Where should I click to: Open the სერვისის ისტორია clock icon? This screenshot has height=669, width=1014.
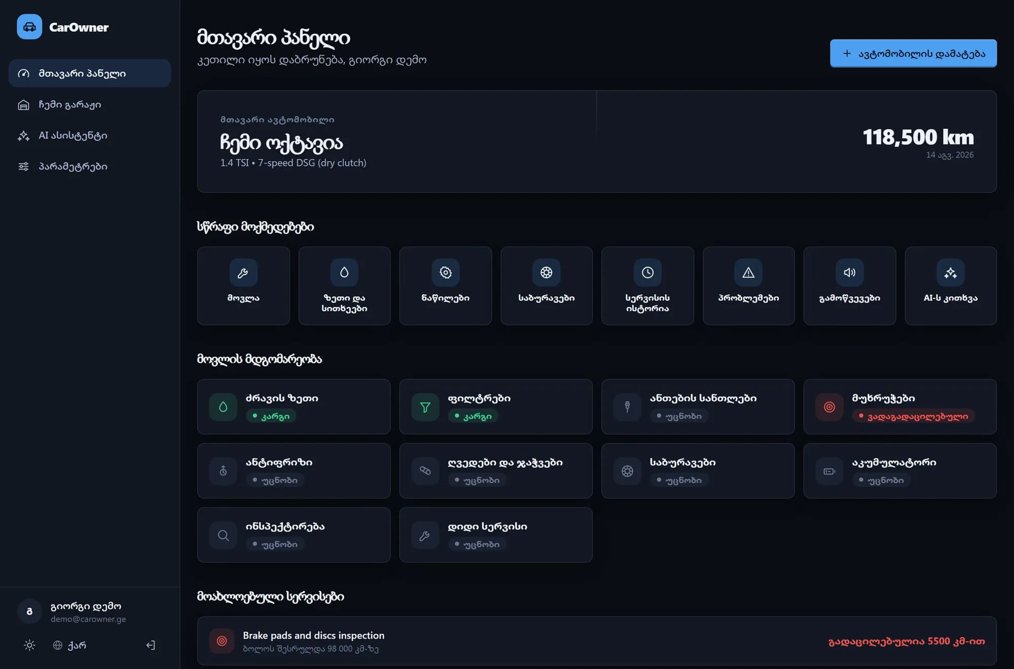647,272
